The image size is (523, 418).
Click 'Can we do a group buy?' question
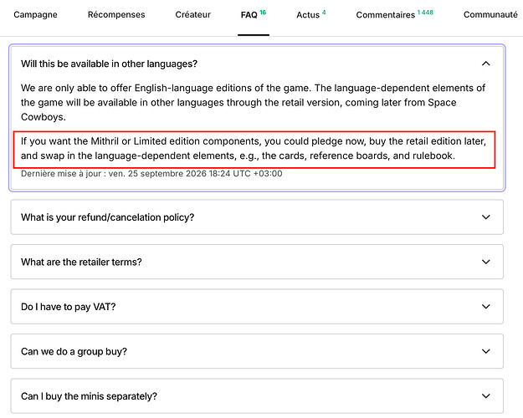tap(74, 351)
